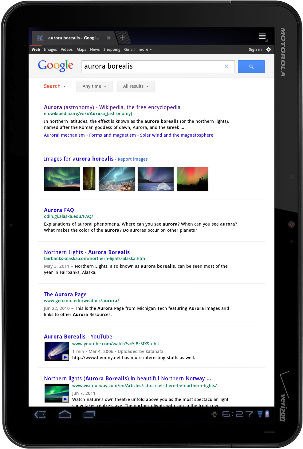Clear the search field with the X icon
This screenshot has height=449, width=303.
pyautogui.click(x=226, y=66)
